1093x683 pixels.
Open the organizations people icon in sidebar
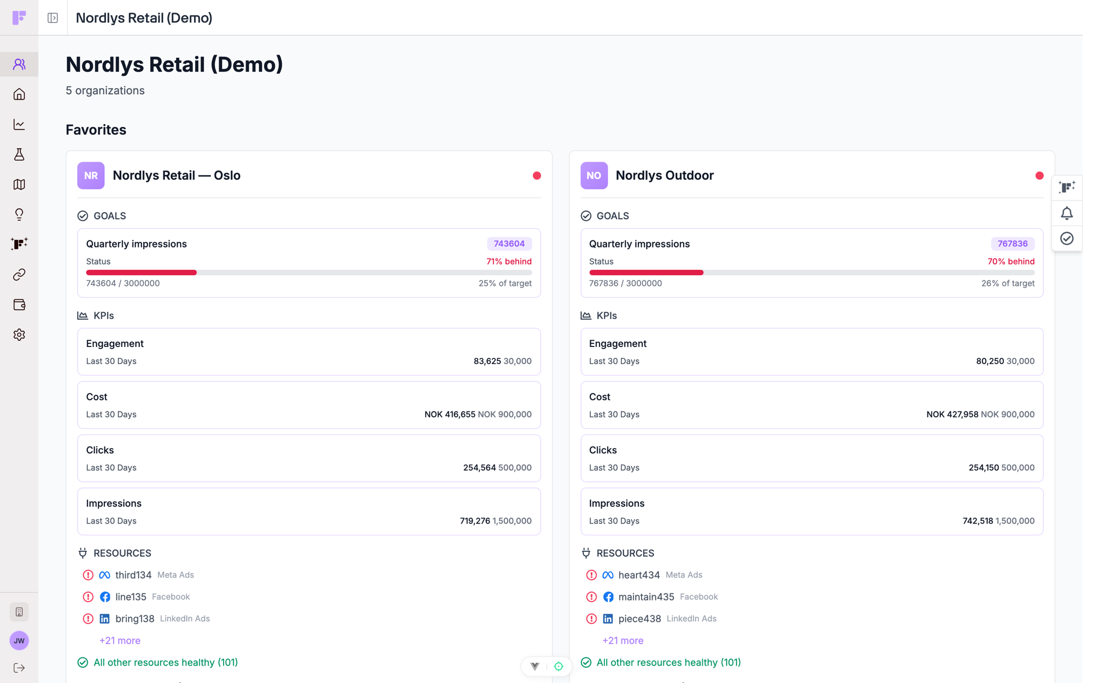coord(19,64)
